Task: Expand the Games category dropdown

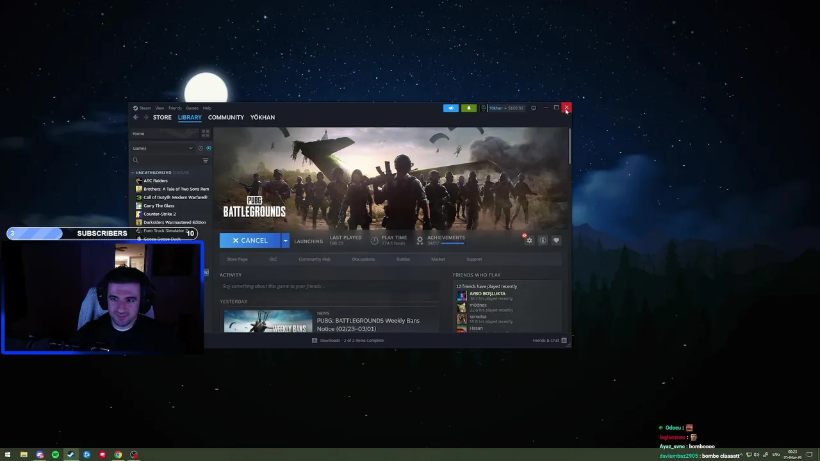Action: click(x=191, y=148)
